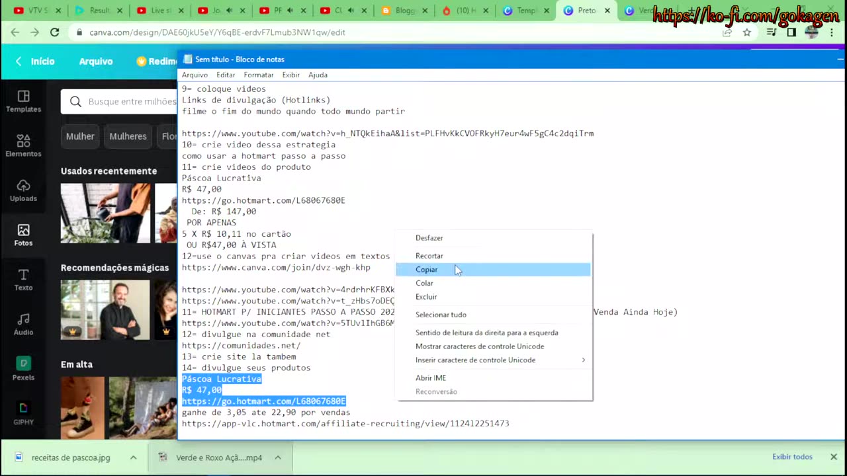Close the downloads bar
847x476 pixels.
[x=834, y=457]
